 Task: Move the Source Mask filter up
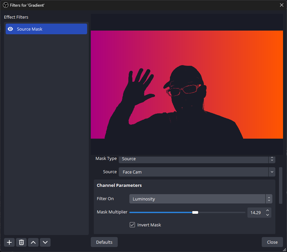click(33, 242)
